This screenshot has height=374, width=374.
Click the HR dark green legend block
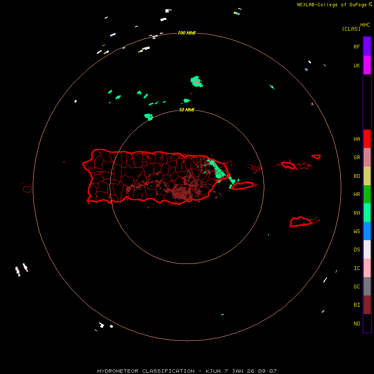pos(367,194)
